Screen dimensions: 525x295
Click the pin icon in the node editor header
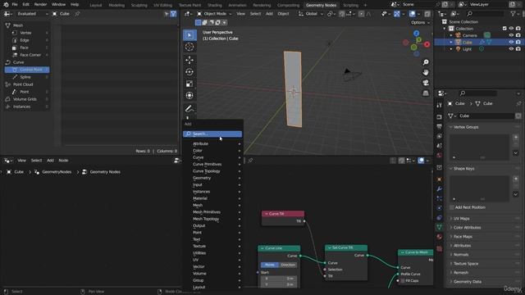point(250,161)
